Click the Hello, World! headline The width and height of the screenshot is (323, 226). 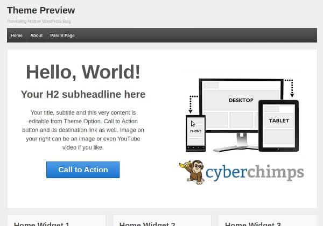point(83,72)
